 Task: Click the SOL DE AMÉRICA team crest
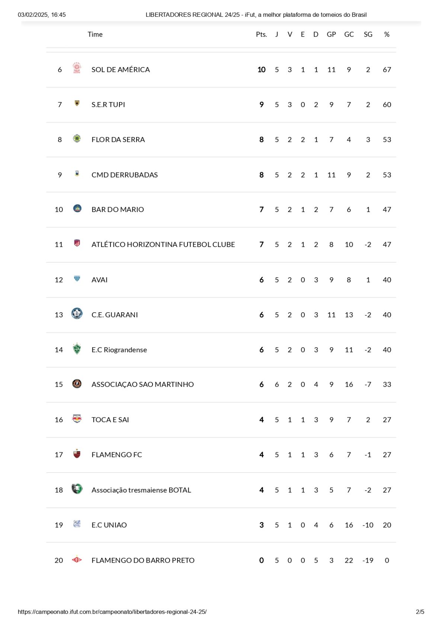(x=77, y=68)
